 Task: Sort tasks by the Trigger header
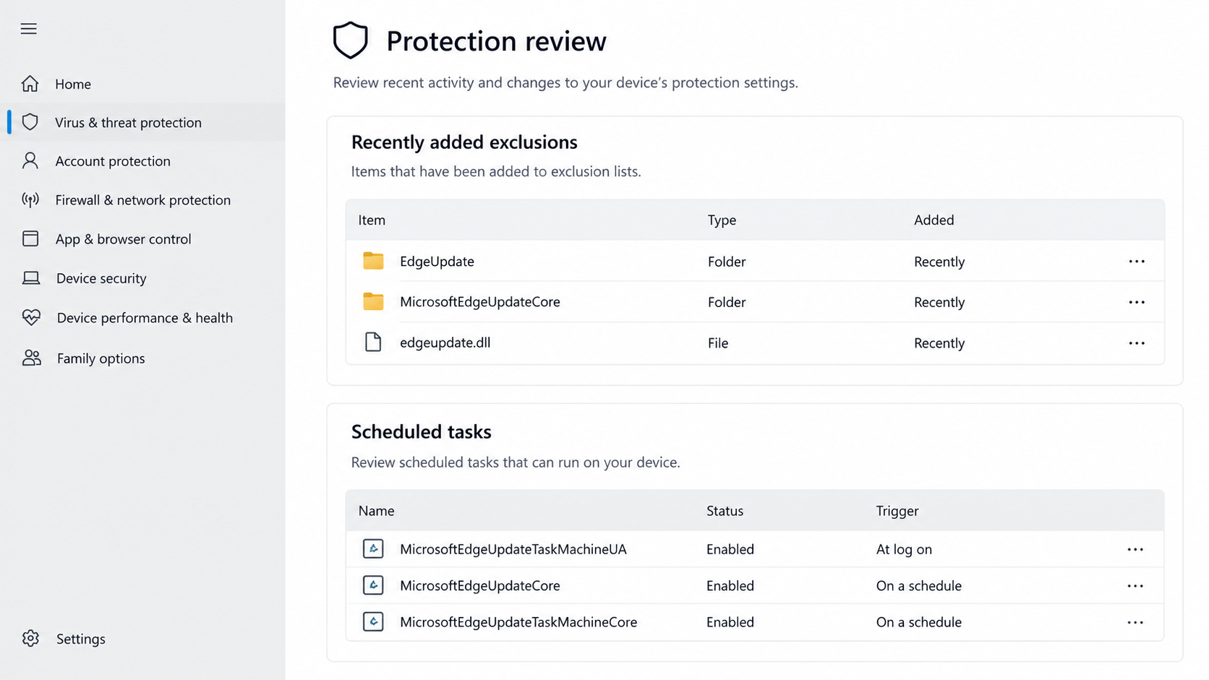click(x=897, y=511)
